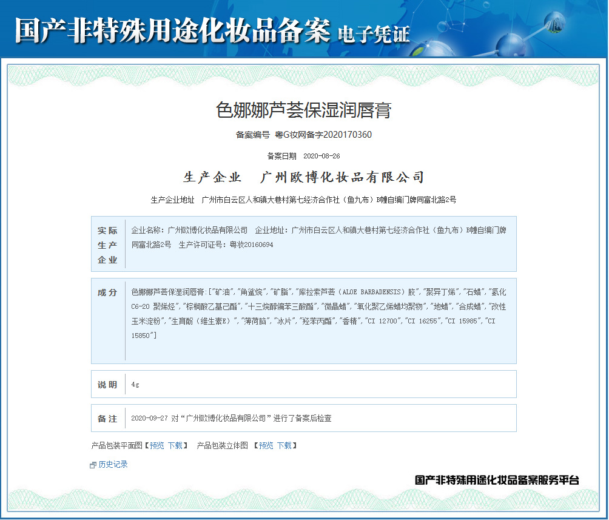This screenshot has height=520, width=609.
Task: Click the 产品包装平面图 label
Action: tap(117, 445)
